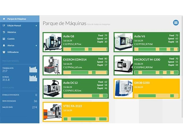Image resolution: width=183 pixels, height=138 pixels.
Task: Click the 15:36:24 time on GROB G350
Action: [139, 87]
